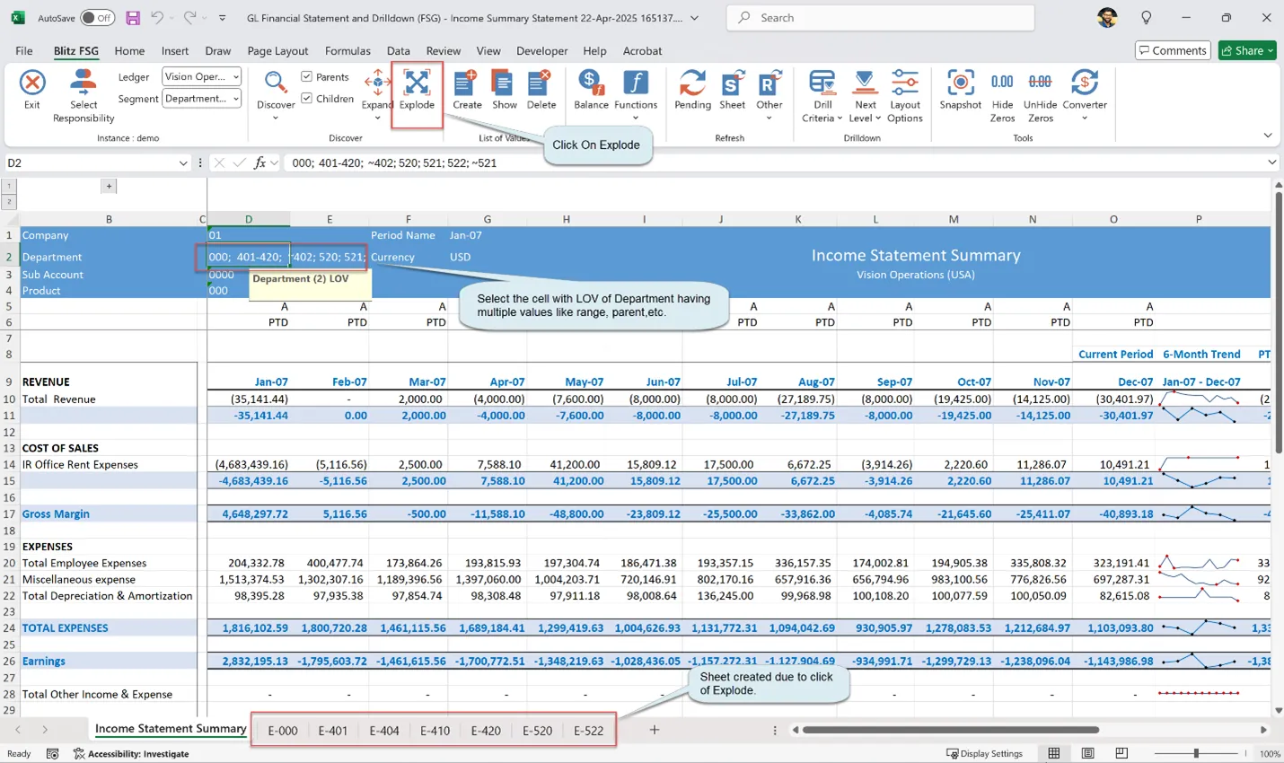Click Create list of values icon
Screen dimensions: 1284x763
coord(466,83)
